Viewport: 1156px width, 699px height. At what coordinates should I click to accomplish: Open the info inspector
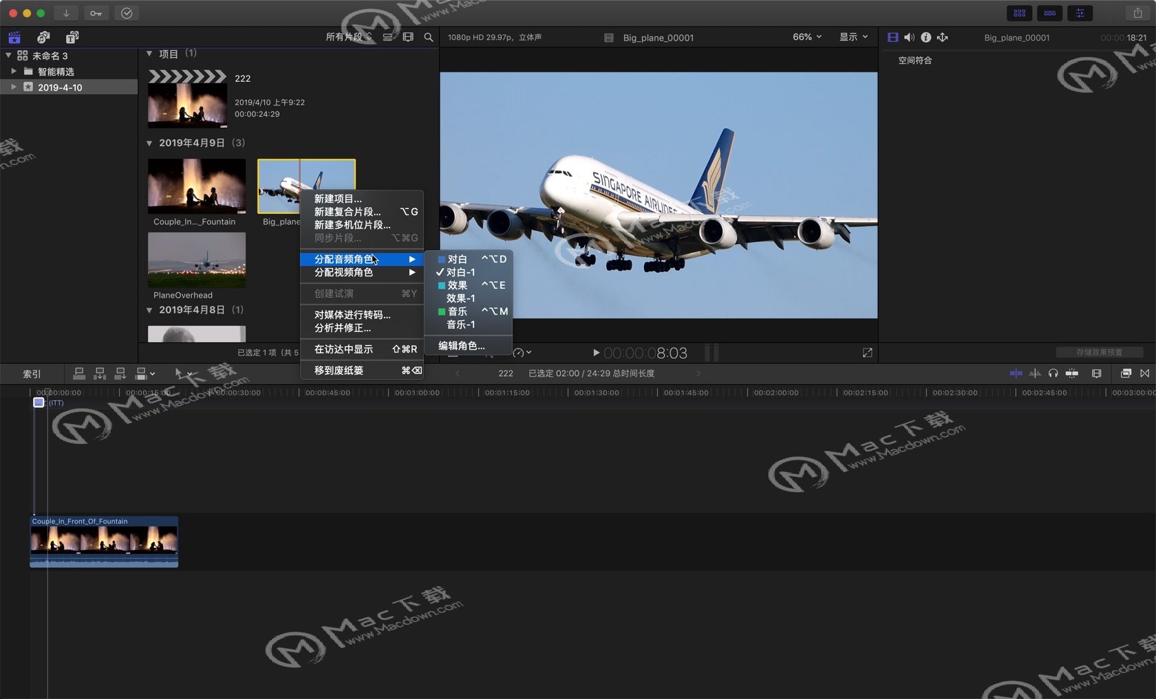926,37
